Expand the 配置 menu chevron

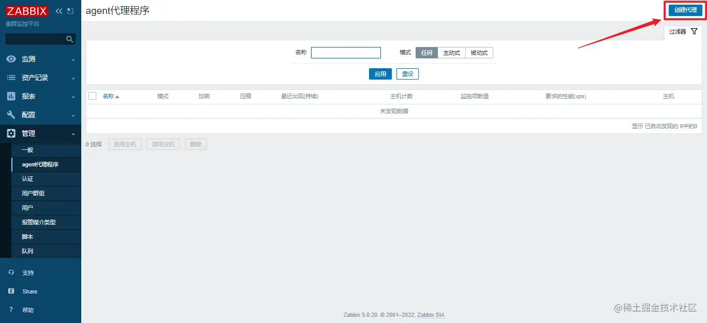73,115
